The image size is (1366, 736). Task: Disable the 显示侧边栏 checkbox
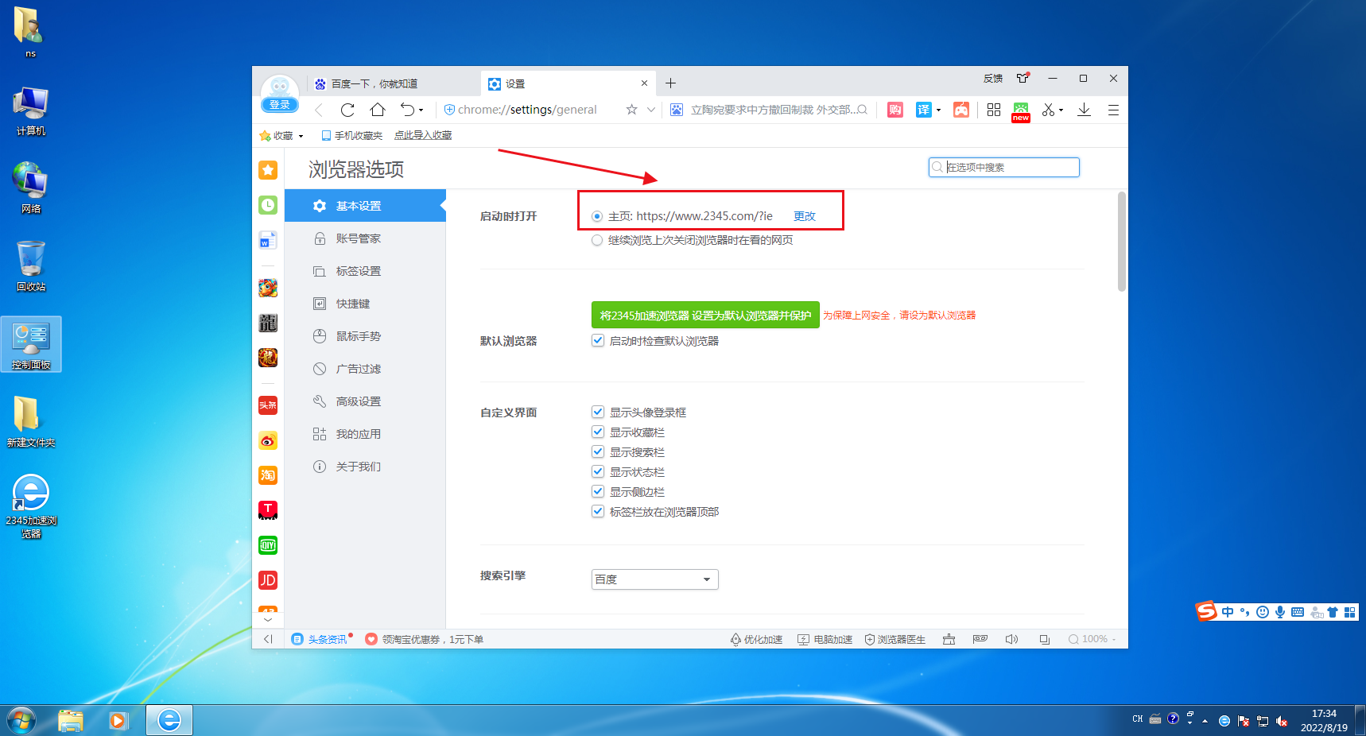pos(597,491)
